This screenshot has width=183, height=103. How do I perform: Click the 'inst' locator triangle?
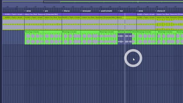click(119, 11)
